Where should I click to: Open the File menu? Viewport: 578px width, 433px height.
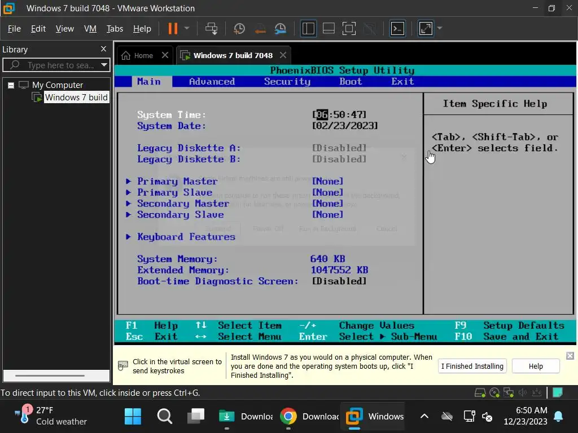coord(14,28)
